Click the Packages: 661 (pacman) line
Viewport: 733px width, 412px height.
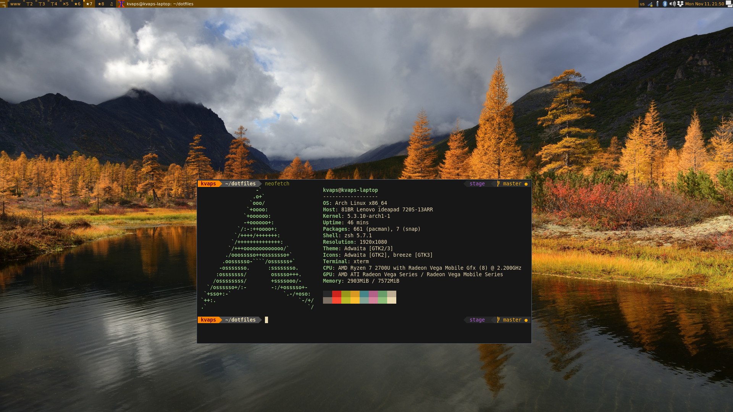(371, 229)
